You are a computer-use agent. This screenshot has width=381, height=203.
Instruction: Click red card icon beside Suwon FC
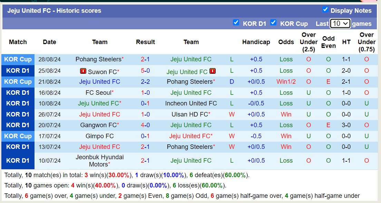coord(83,71)
